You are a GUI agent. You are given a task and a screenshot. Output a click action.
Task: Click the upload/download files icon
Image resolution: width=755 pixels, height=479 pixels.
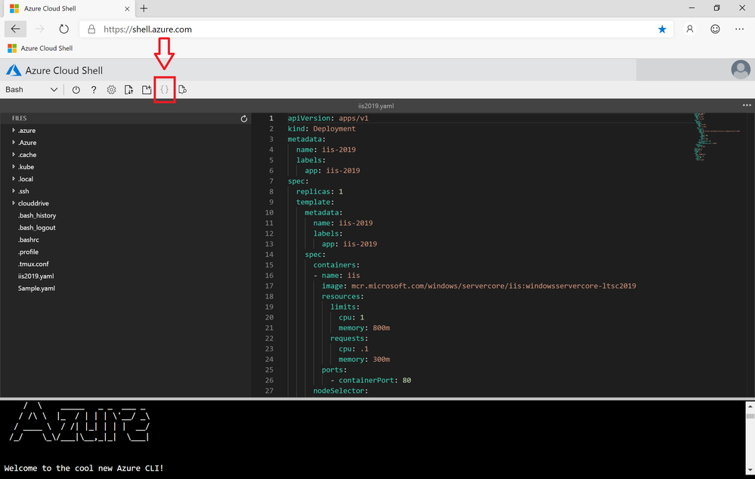point(128,90)
